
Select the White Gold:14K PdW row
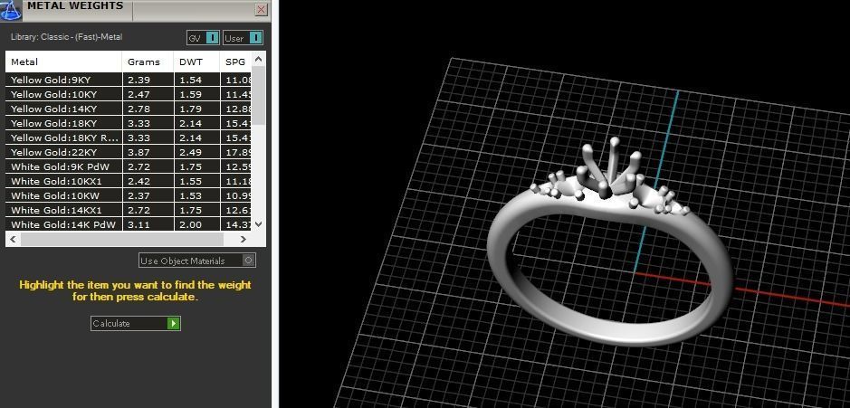tap(129, 224)
